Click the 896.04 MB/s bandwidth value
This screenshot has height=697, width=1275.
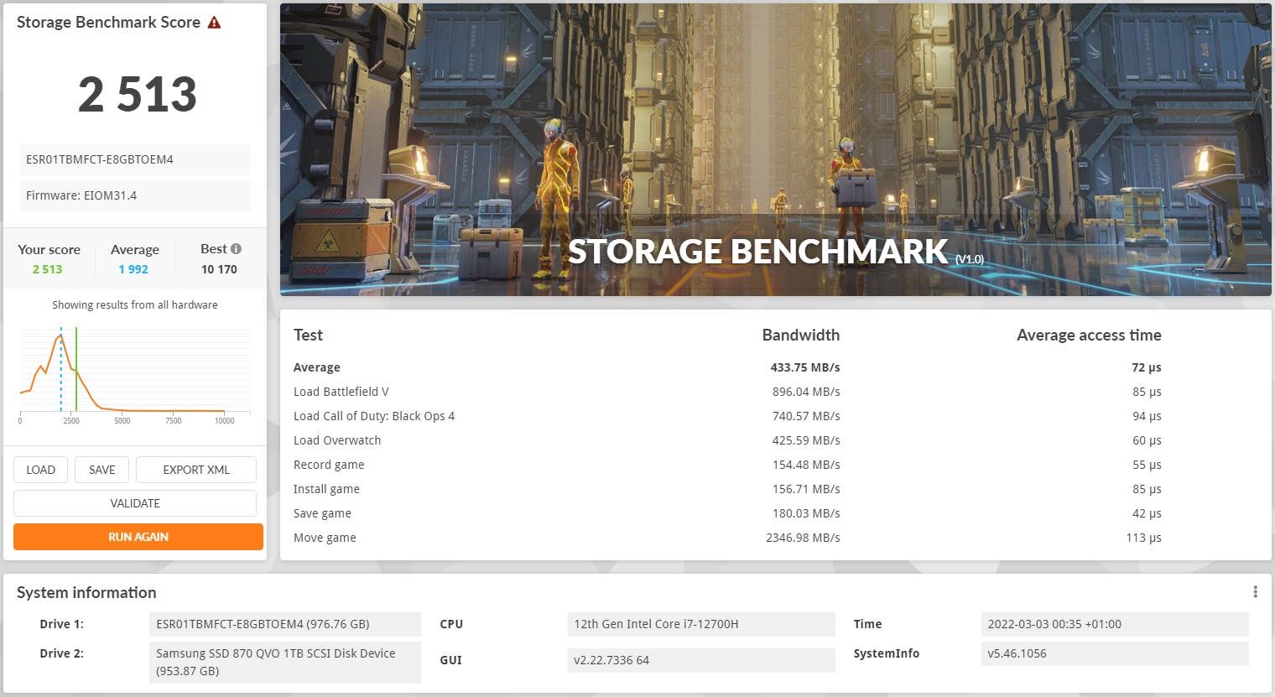(806, 392)
